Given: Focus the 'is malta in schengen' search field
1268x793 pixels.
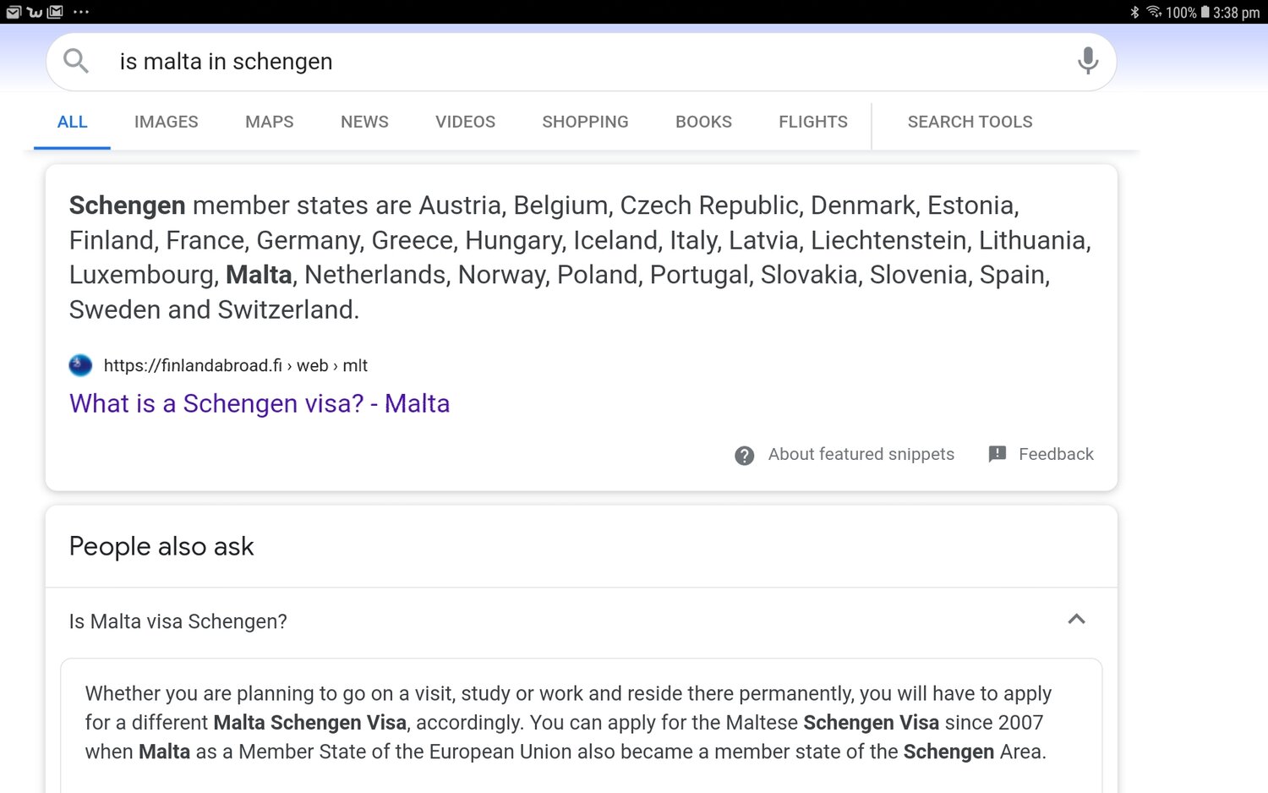Looking at the screenshot, I should click(x=582, y=62).
